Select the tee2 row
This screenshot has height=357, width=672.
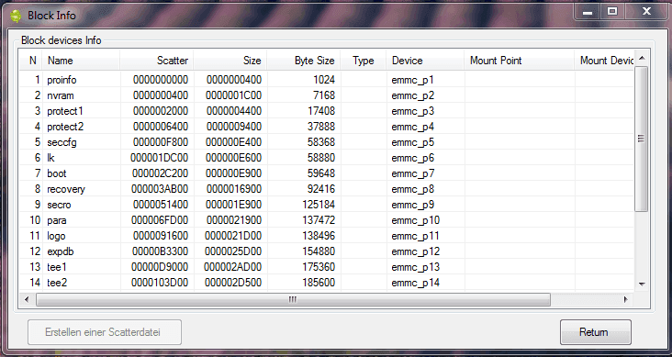326,283
